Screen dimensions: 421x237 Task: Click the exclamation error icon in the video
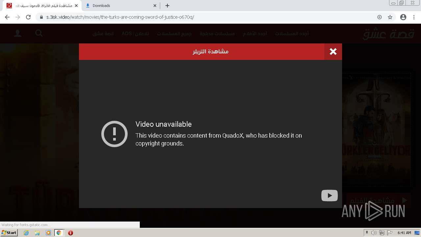pos(114,134)
